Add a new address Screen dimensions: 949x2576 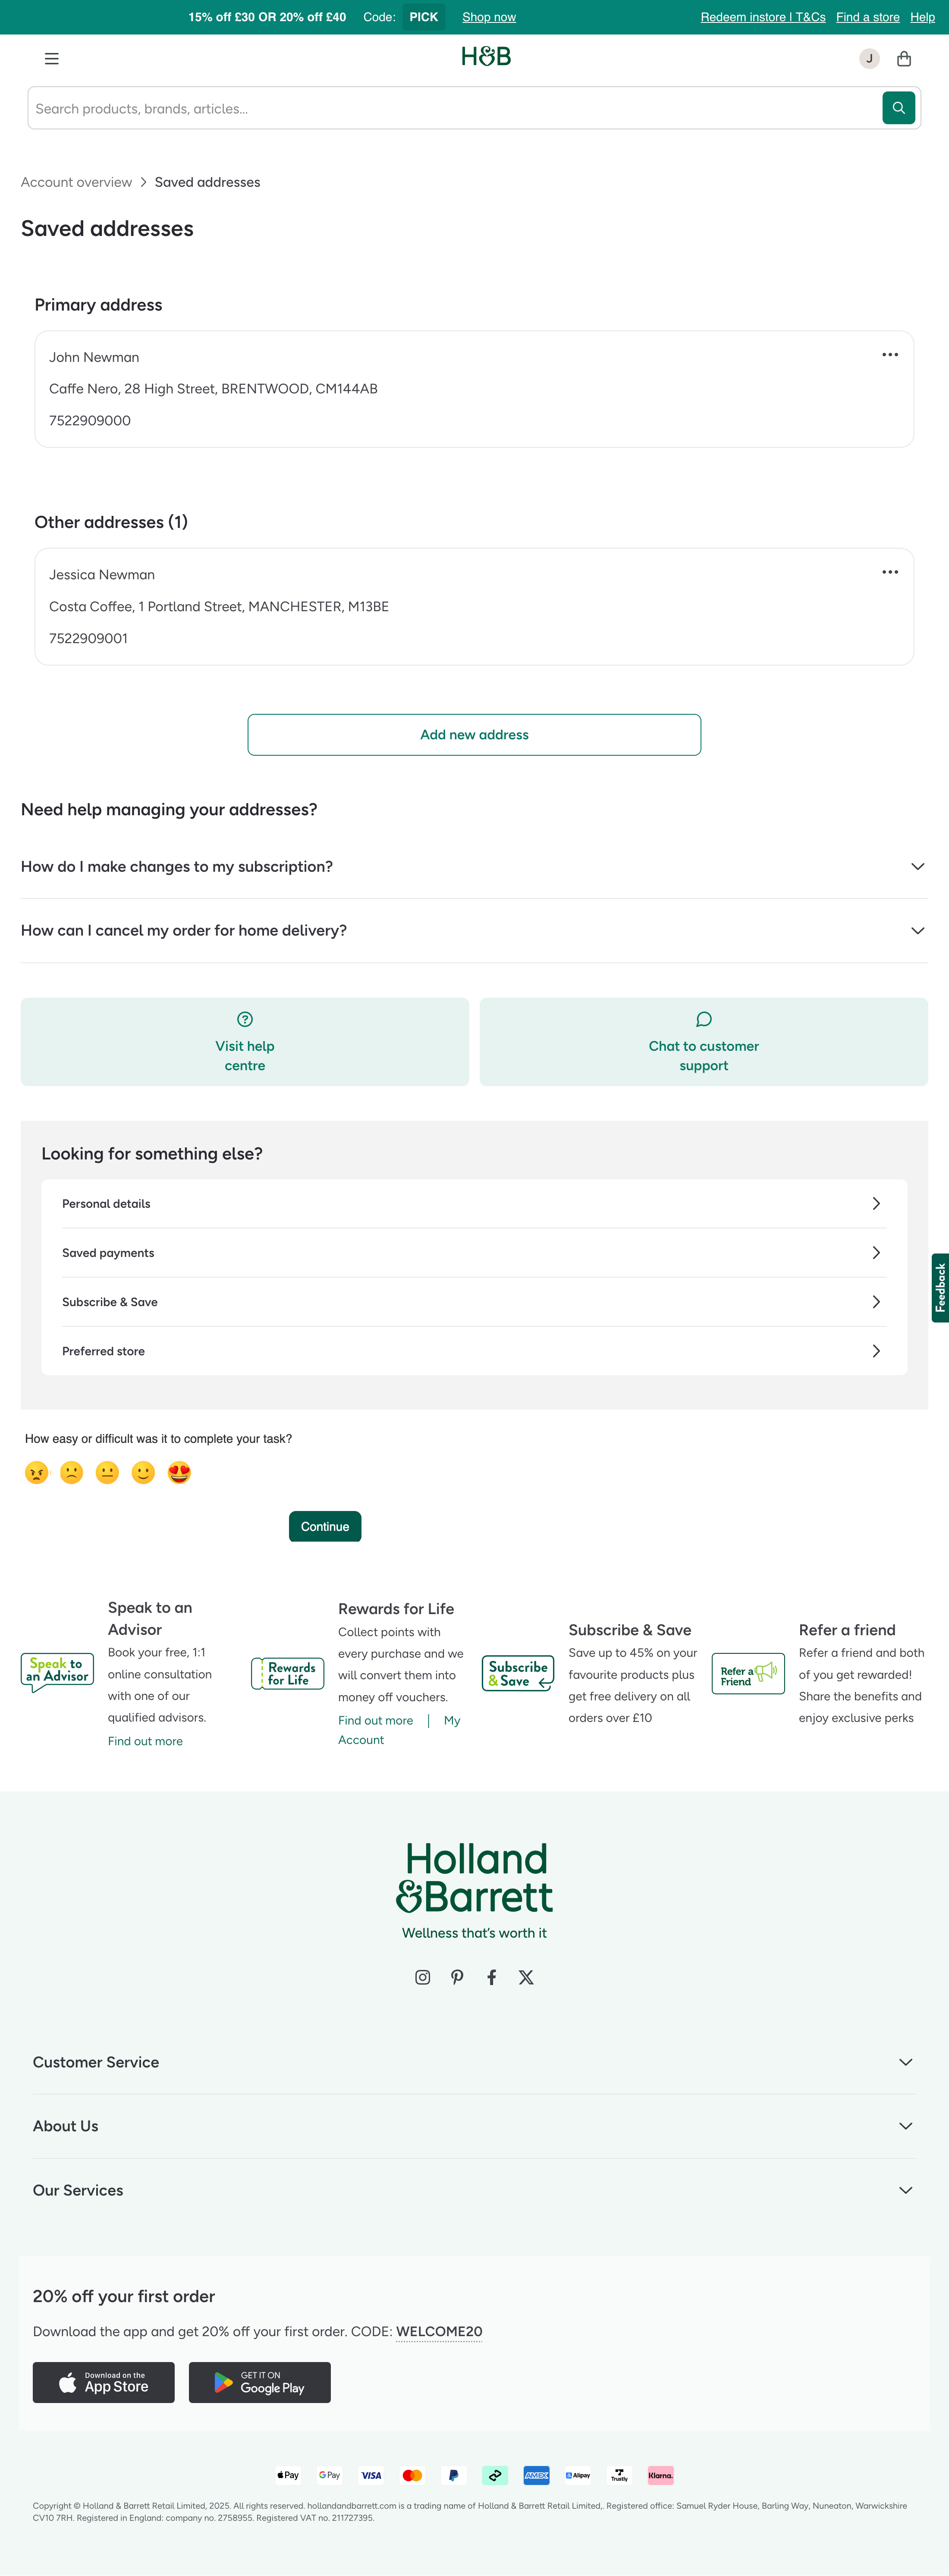474,734
